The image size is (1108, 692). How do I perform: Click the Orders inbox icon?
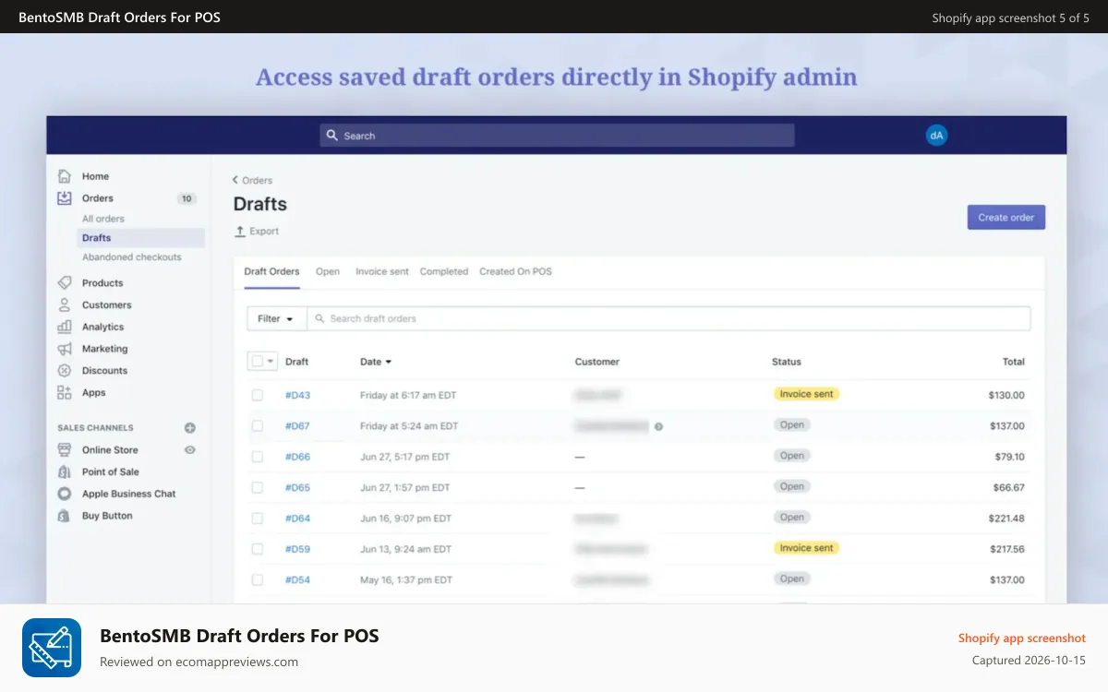(x=65, y=198)
